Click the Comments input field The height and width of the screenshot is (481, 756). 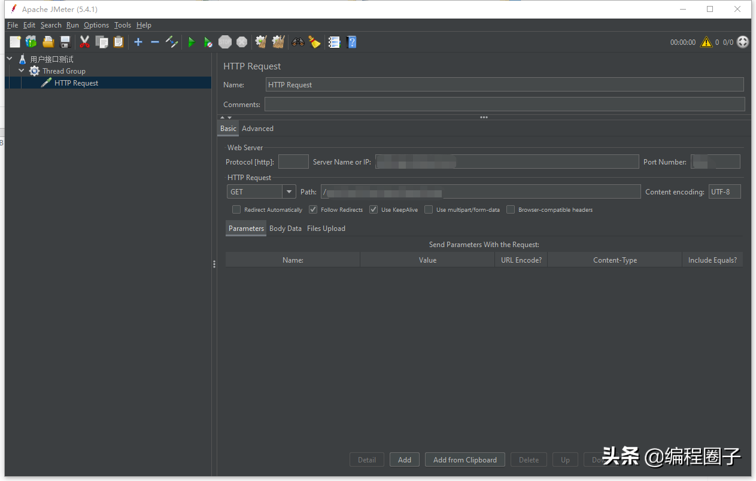505,104
